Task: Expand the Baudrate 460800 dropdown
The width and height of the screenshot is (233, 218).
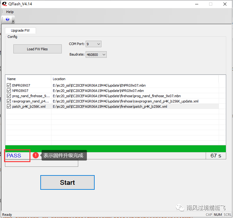Action: 96,55
